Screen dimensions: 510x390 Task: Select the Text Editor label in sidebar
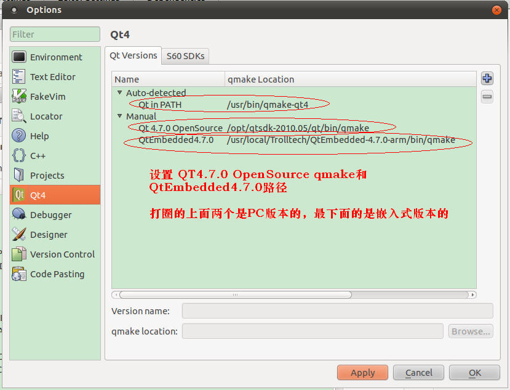pos(53,77)
